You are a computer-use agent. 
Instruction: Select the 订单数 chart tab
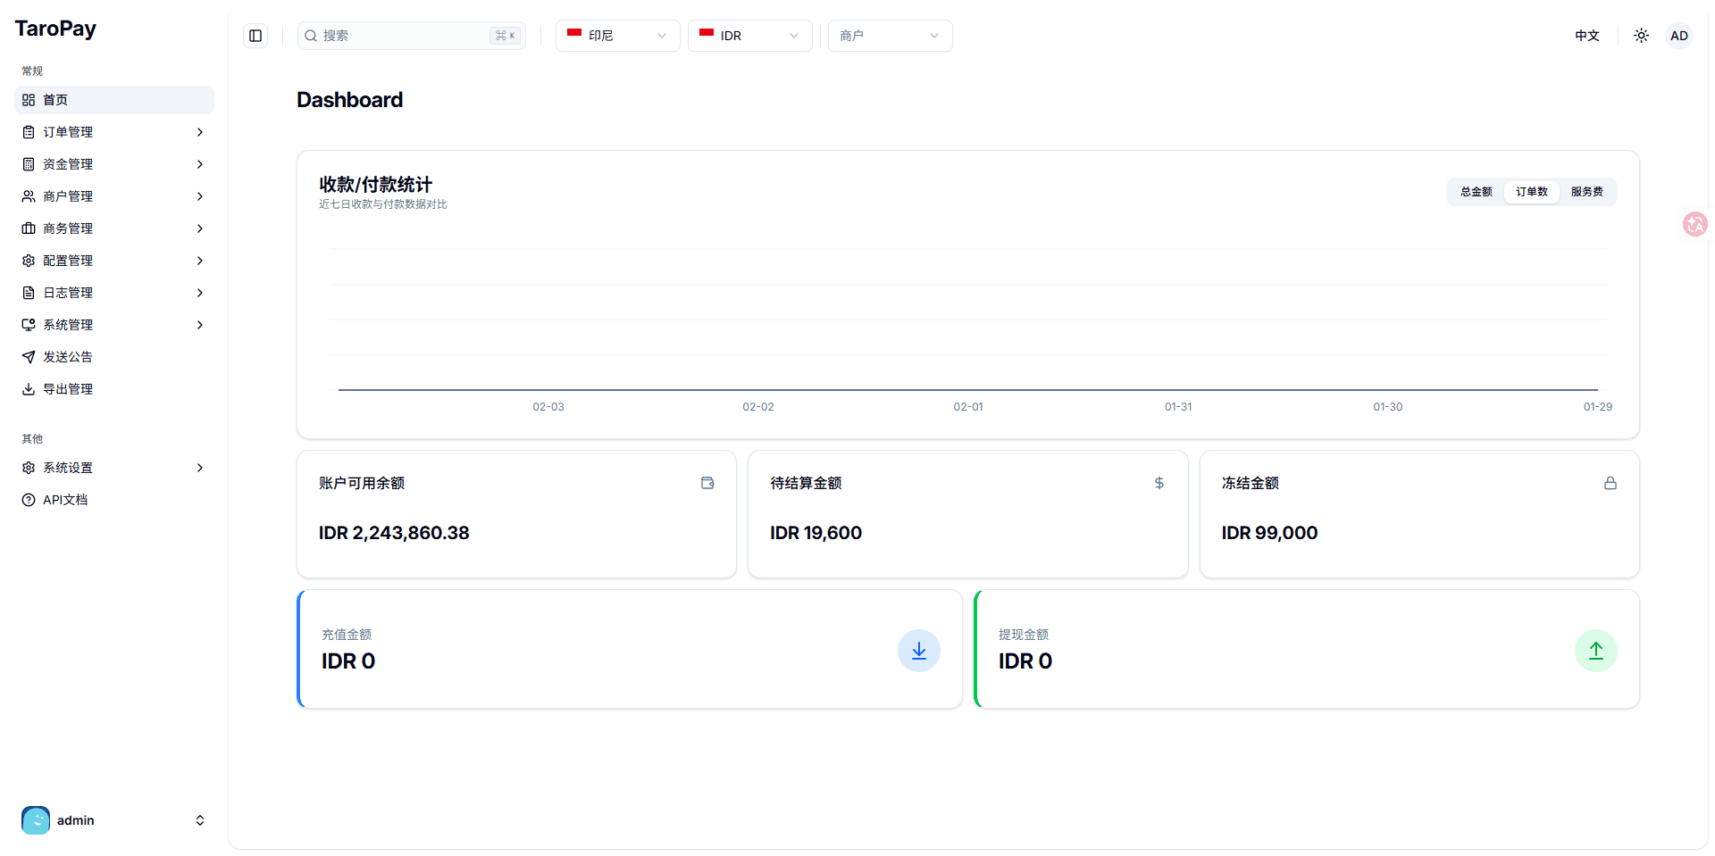point(1531,192)
